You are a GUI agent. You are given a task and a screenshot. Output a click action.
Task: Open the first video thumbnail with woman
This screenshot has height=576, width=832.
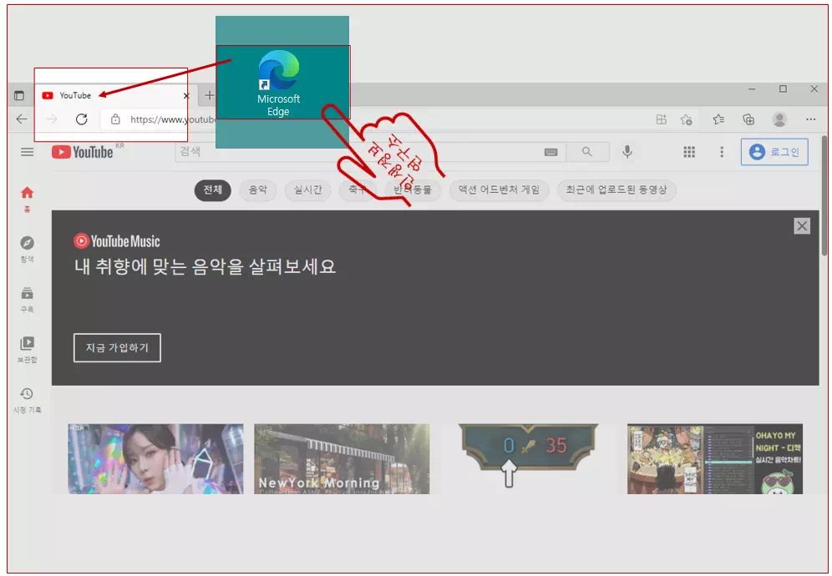click(155, 459)
